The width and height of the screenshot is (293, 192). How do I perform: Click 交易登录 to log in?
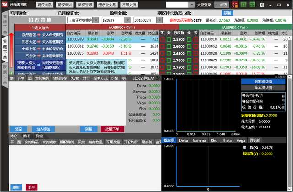tap(204, 5)
